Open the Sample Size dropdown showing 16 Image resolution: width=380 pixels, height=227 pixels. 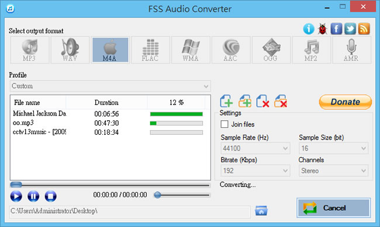[333, 148]
